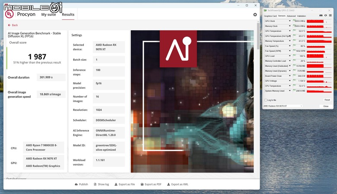Viewport: 337px width, 194px height.
Task: Open the AMD Radeon RX 9070 XT GPU selector
Action: point(283,106)
